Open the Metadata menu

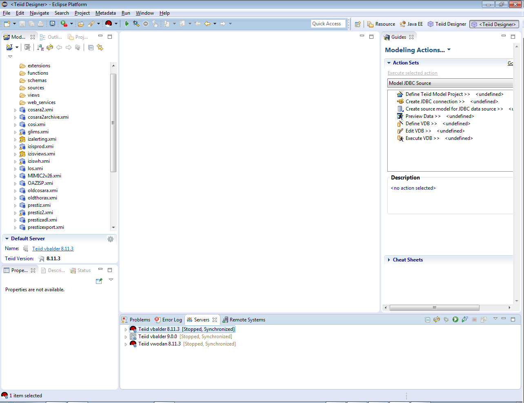pyautogui.click(x=105, y=13)
